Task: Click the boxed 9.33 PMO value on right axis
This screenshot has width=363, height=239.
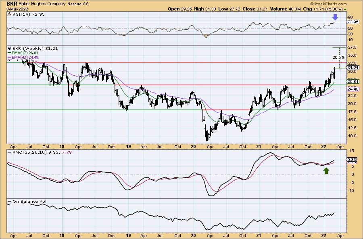Action: coord(352,160)
